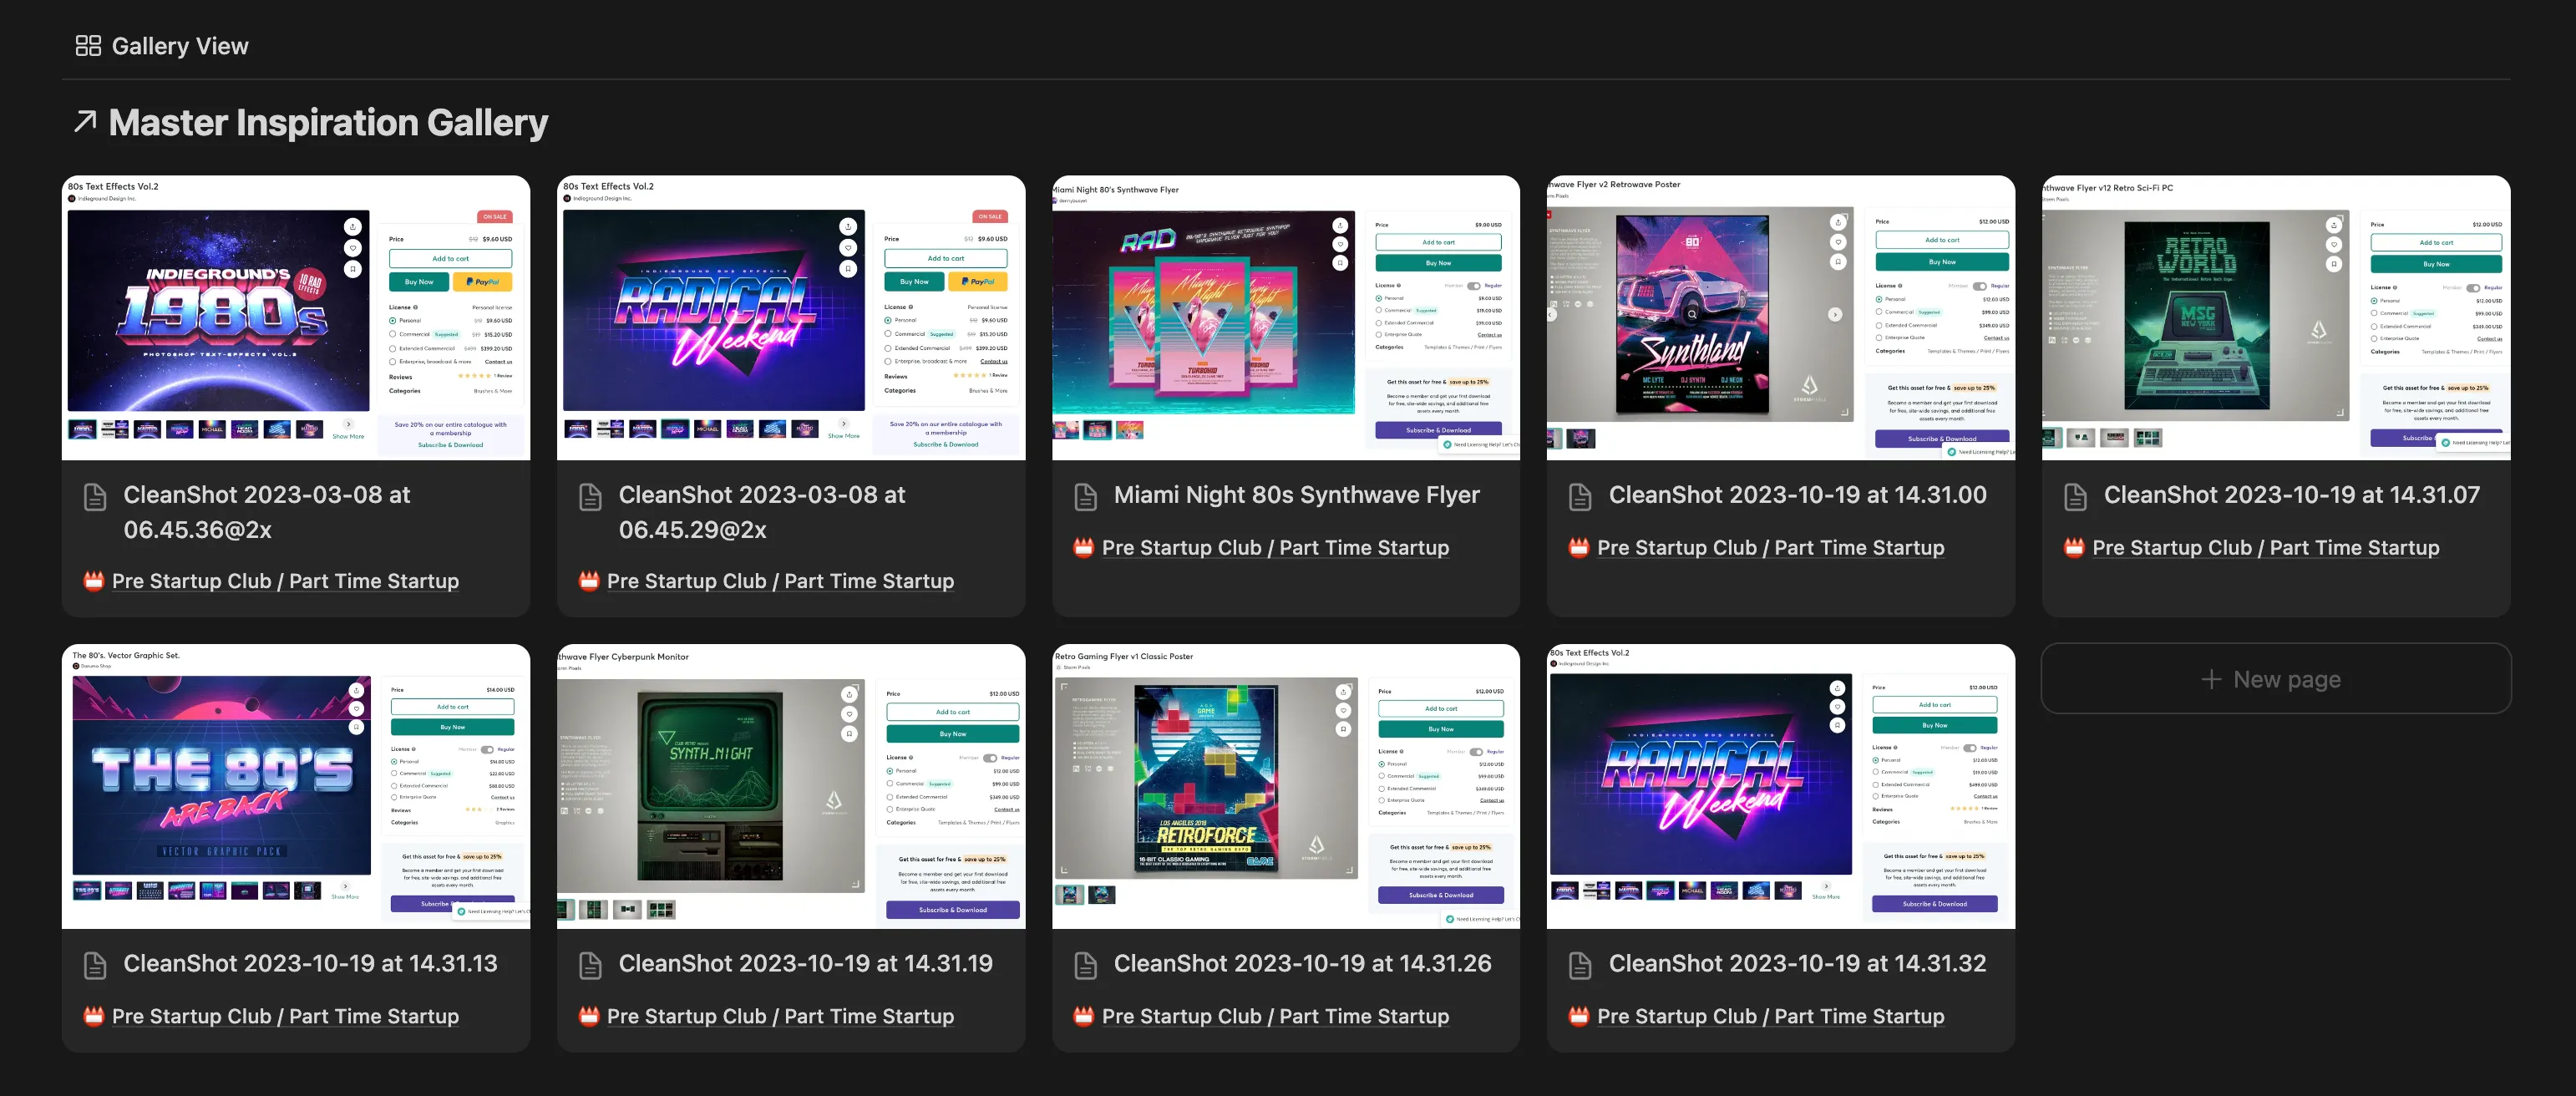Open the Master Inspiration Gallery link
The image size is (2576, 1096).
(328, 122)
